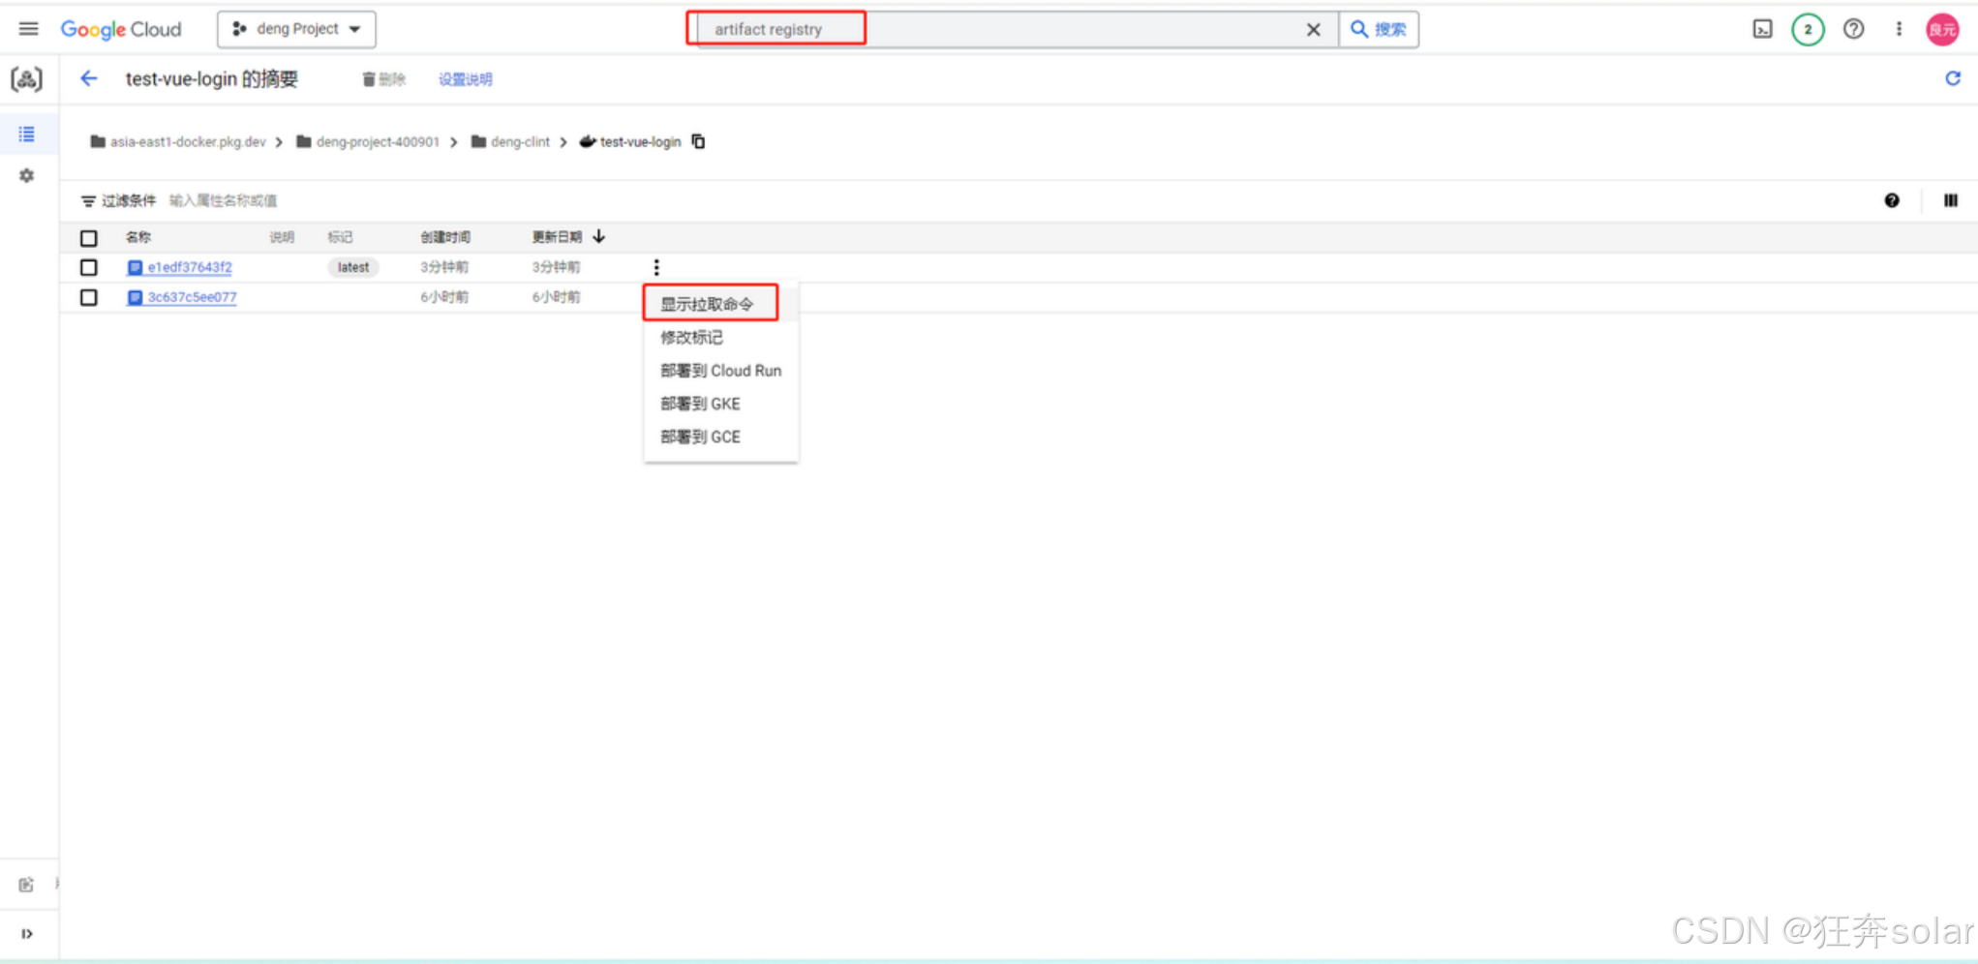This screenshot has height=964, width=1978.
Task: Go back using the left arrow
Action: click(x=89, y=79)
